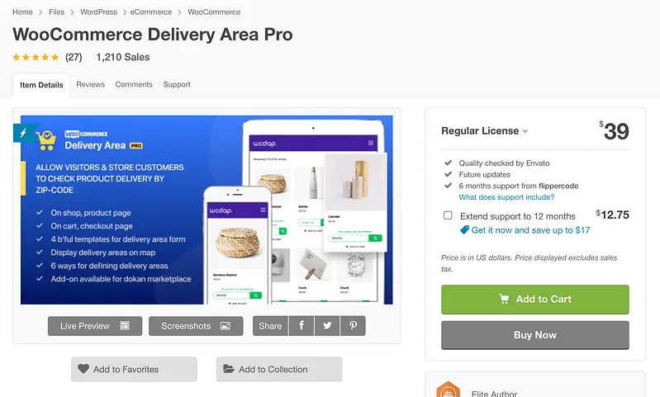Image resolution: width=660 pixels, height=397 pixels.
Task: Enable Extend support to 12 months checkbox
Action: click(x=448, y=215)
